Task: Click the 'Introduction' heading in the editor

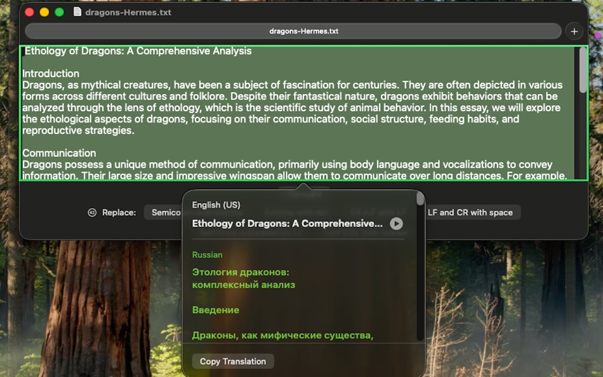Action: pyautogui.click(x=51, y=74)
